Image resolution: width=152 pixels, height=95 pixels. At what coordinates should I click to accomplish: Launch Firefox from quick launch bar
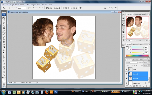click(47, 92)
